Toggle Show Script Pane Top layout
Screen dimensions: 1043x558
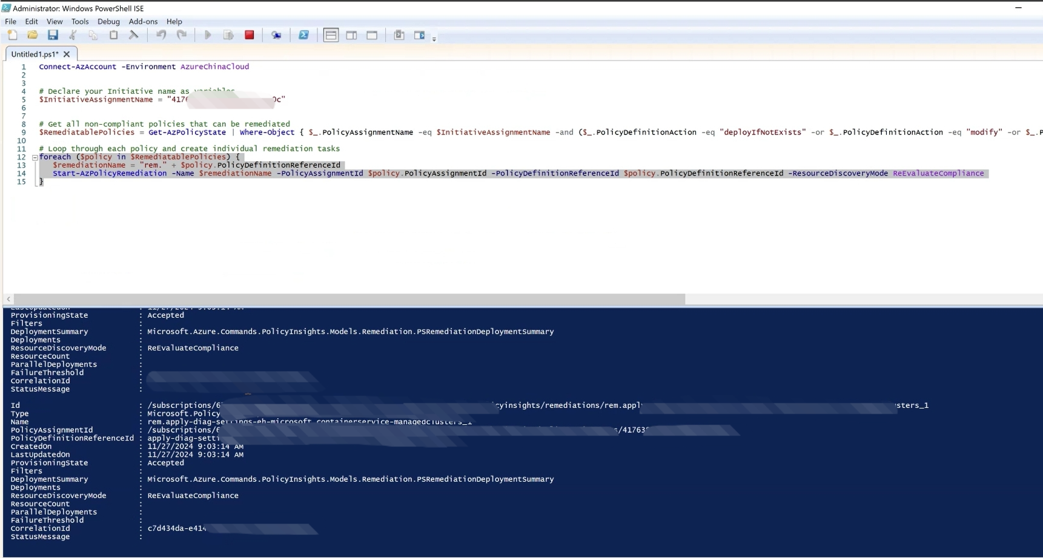[331, 35]
